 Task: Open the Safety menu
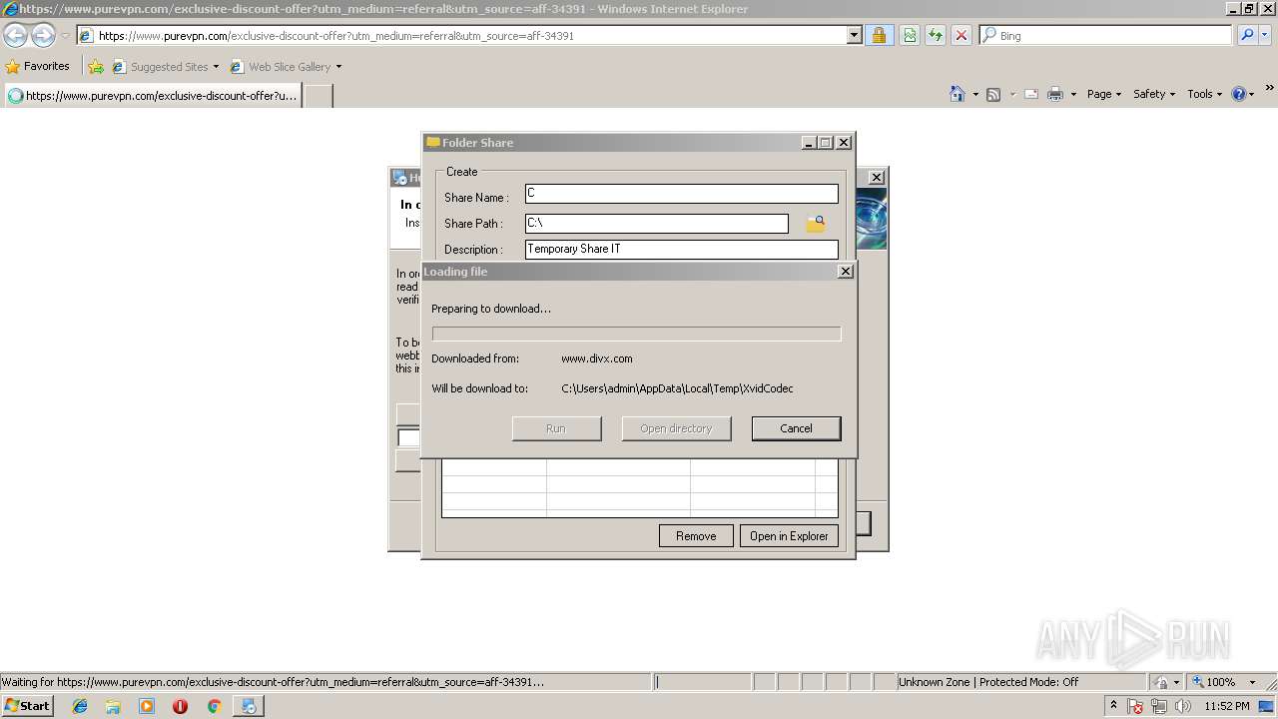click(x=1154, y=94)
